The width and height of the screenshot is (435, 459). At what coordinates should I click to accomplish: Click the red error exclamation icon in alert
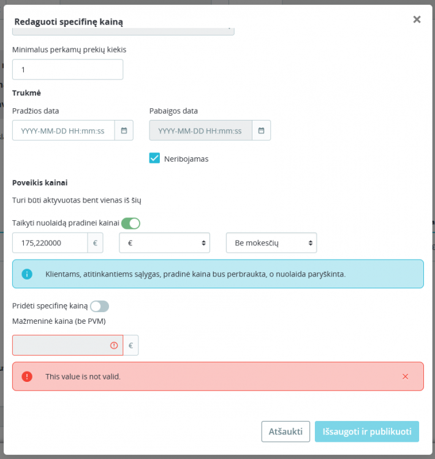(27, 376)
